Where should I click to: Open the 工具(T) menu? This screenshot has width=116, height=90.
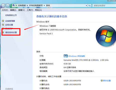(x=30, y=10)
